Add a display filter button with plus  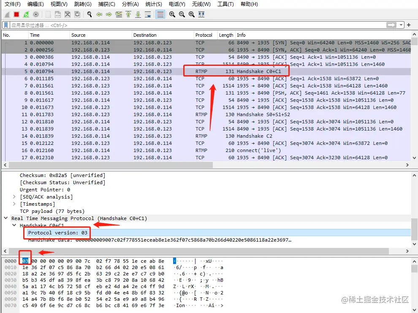pyautogui.click(x=409, y=25)
